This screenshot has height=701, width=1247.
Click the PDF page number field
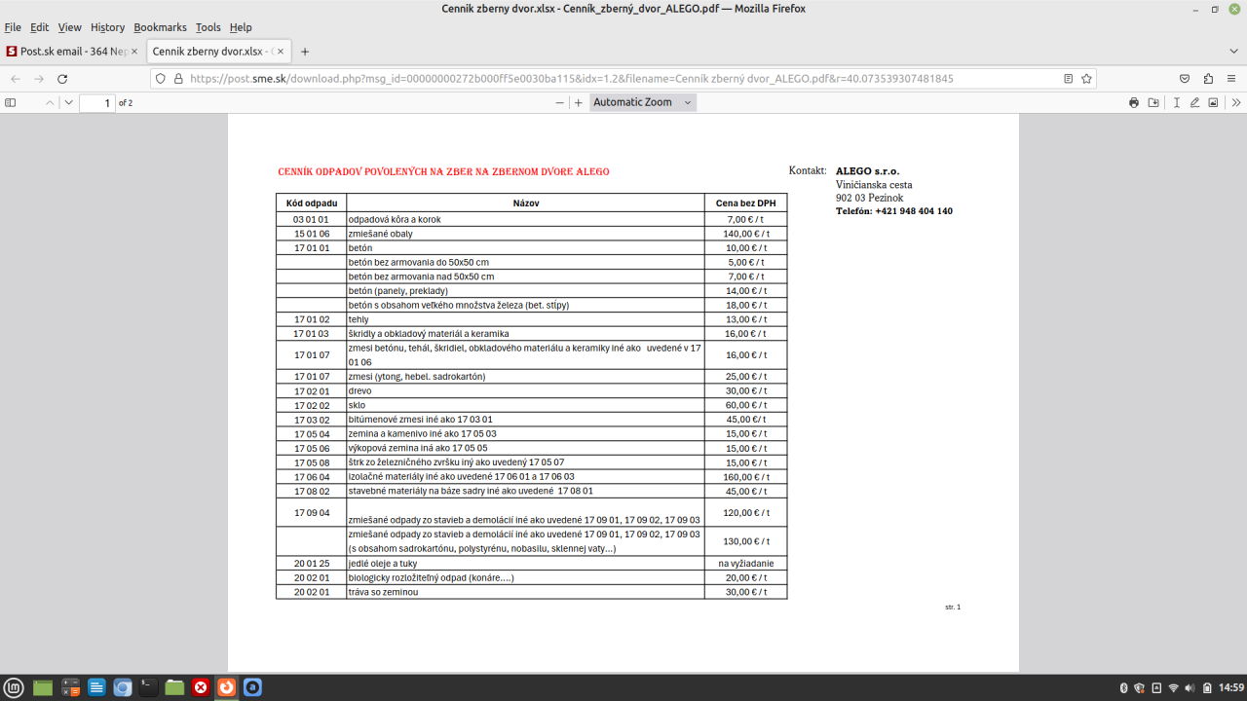[96, 102]
